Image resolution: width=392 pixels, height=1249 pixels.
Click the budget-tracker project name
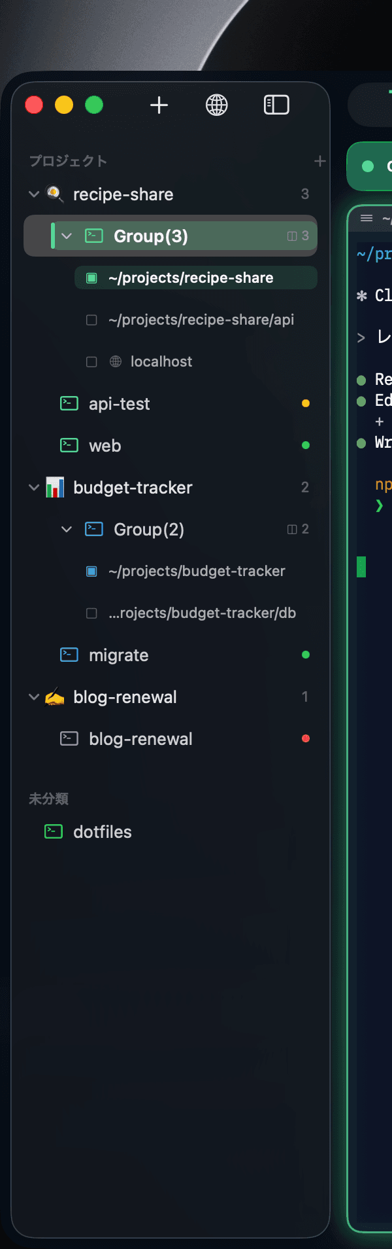[x=133, y=488]
